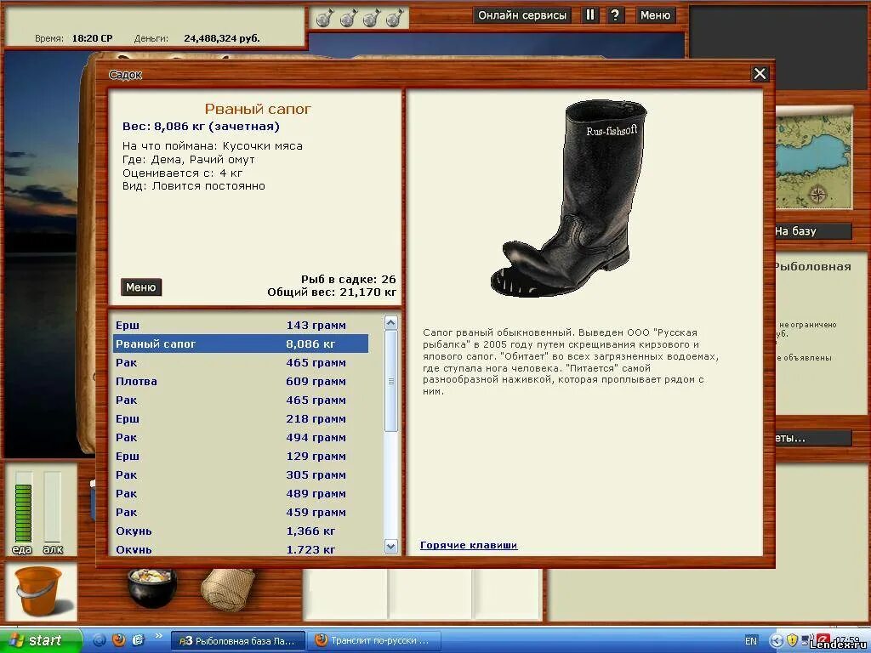This screenshot has height=653, width=871.
Task: Select row Ерш 218 грамм
Action: pyautogui.click(x=241, y=418)
